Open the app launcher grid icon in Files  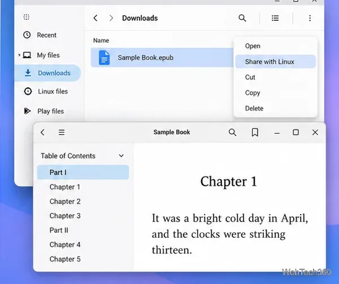click(27, 17)
